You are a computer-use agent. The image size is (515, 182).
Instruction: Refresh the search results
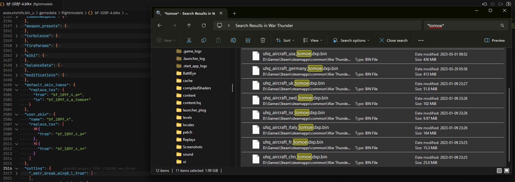click(204, 25)
